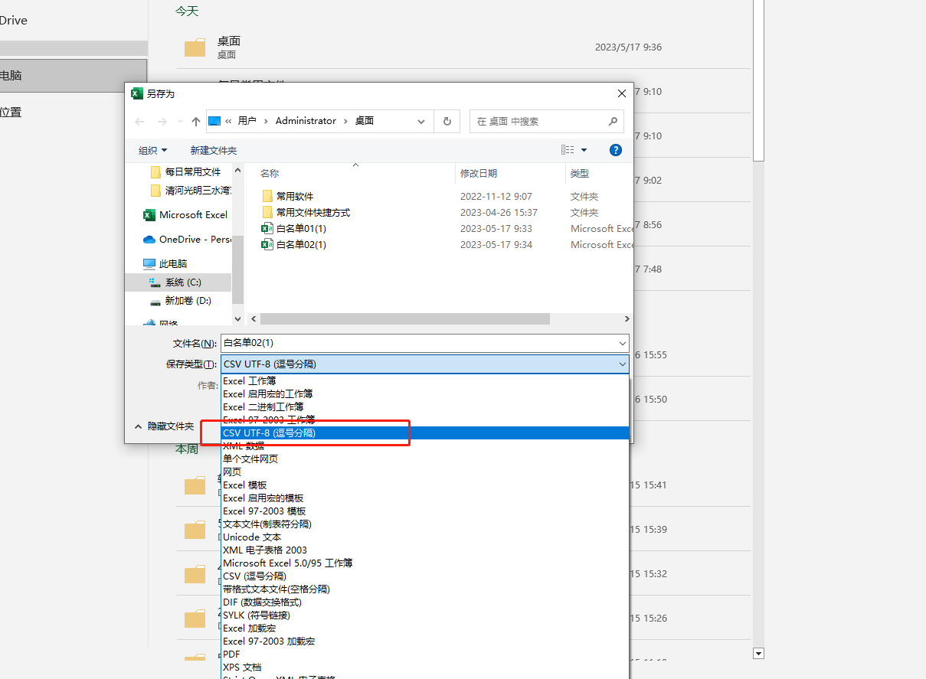The width and height of the screenshot is (926, 679).
Task: Select the highlighted CSV UTF-8 (逗号分隔) list entry
Action: [425, 433]
